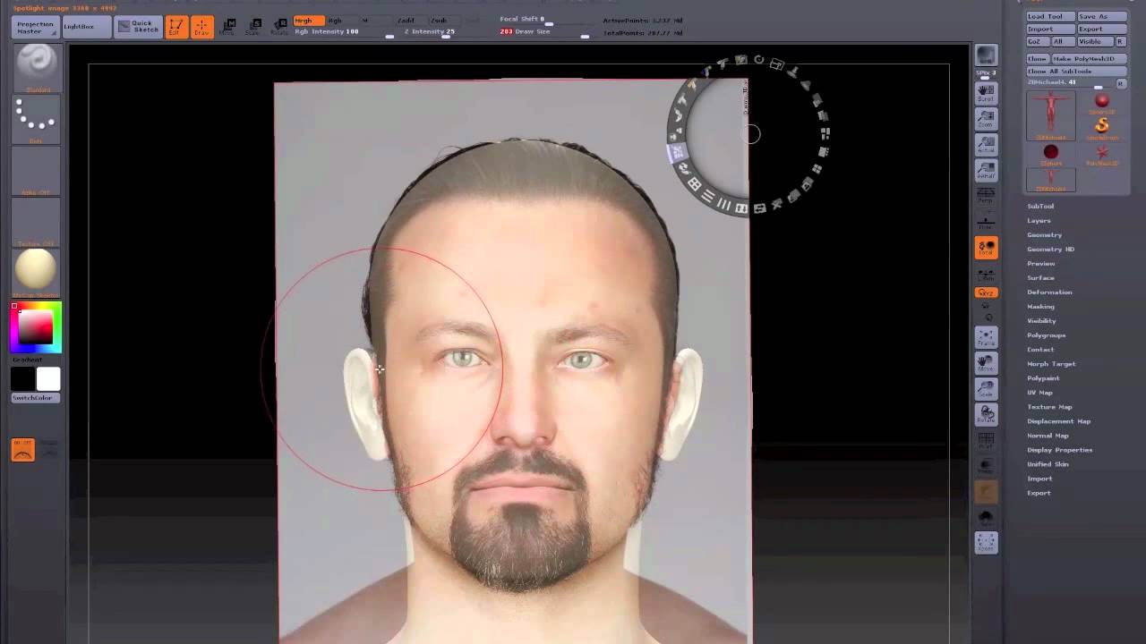1146x644 pixels.
Task: Open the LightBox browser
Action: click(87, 27)
